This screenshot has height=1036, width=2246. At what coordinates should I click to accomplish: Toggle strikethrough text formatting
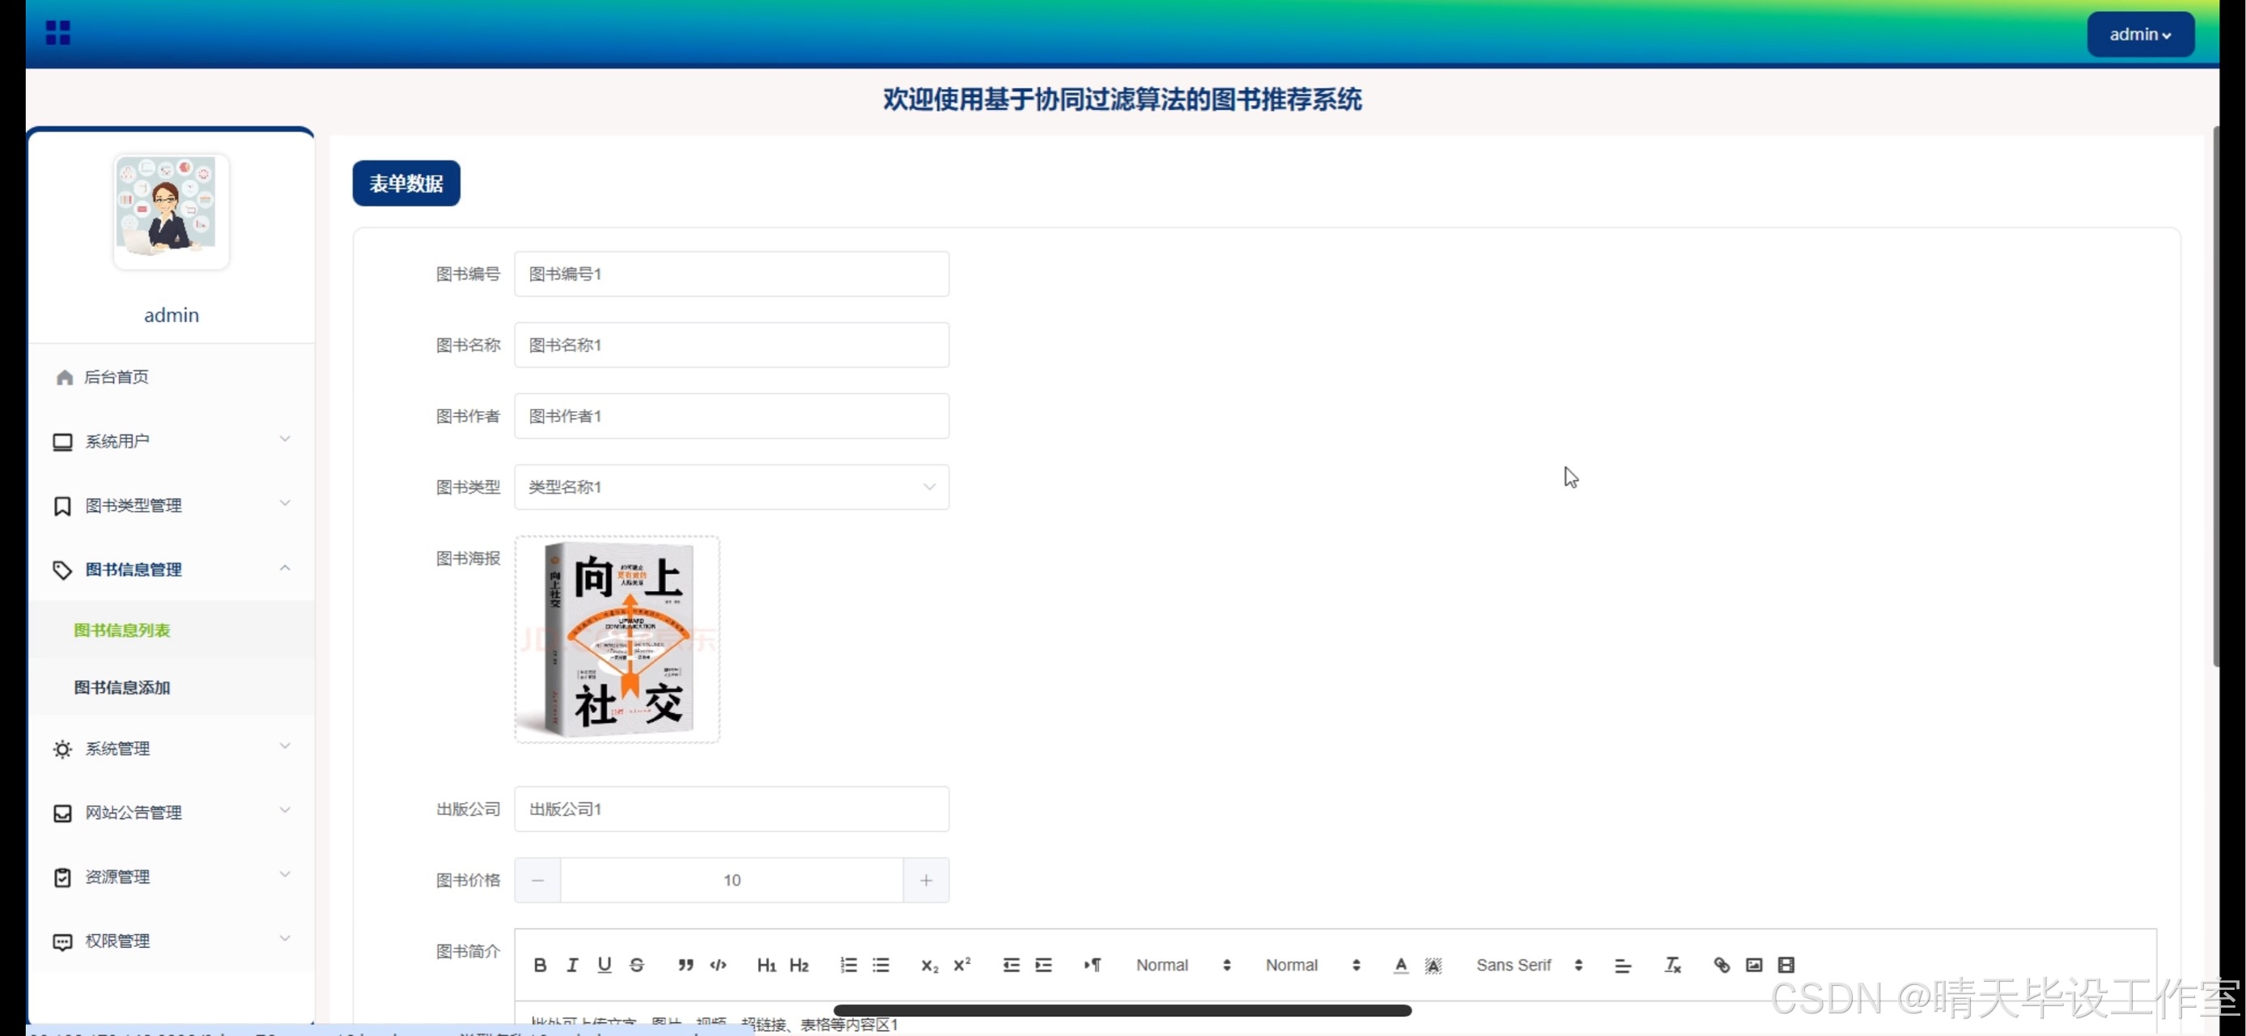(636, 965)
